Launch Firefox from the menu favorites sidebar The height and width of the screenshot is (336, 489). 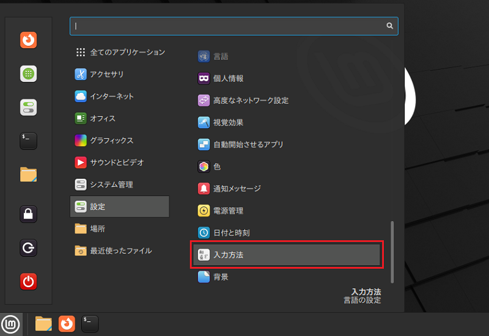point(28,40)
